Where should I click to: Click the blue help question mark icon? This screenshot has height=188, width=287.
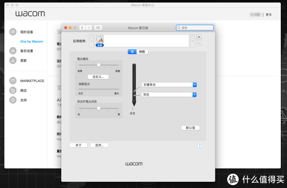[199, 145]
